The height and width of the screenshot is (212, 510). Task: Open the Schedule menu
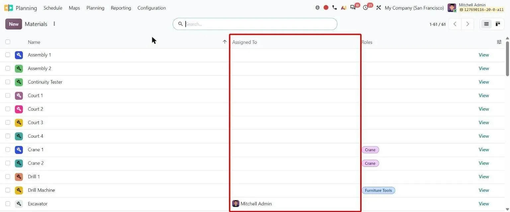[x=53, y=8]
